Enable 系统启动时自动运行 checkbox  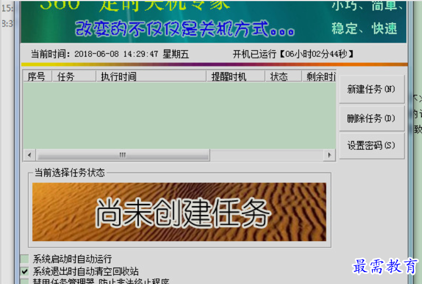25,259
